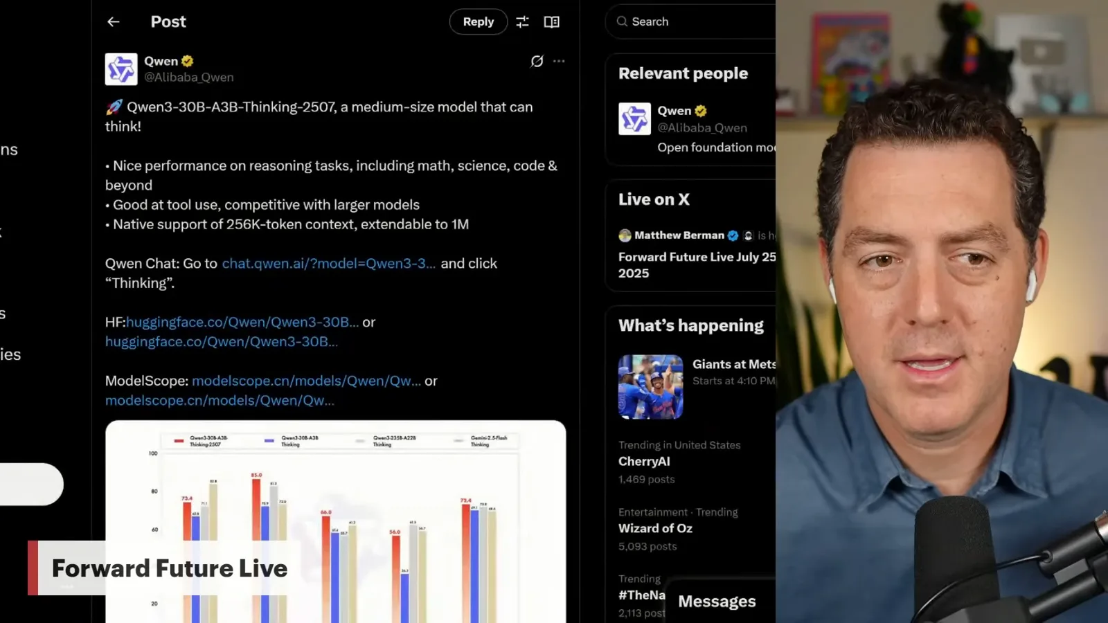Open reader view book icon
This screenshot has width=1108, height=623.
pyautogui.click(x=552, y=22)
